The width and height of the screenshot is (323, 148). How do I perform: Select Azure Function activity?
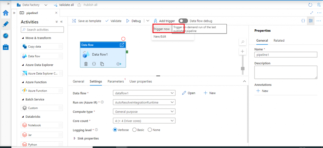click(42, 91)
